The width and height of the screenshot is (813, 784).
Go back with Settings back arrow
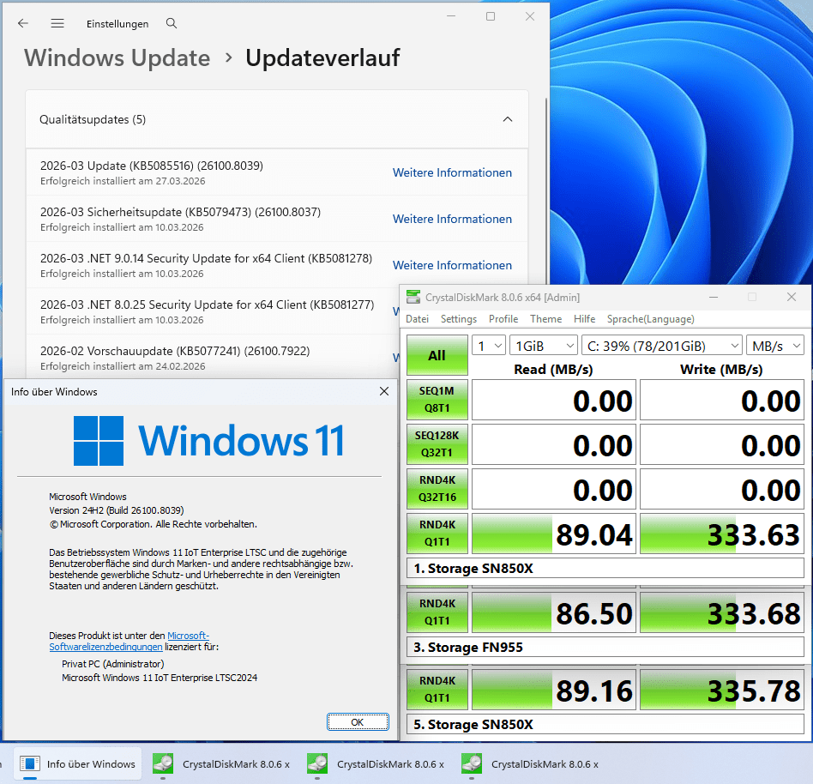[x=23, y=23]
